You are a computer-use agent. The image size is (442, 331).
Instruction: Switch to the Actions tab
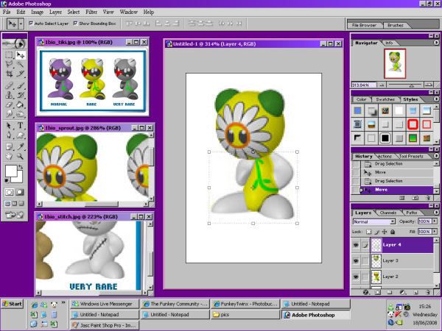coord(385,156)
